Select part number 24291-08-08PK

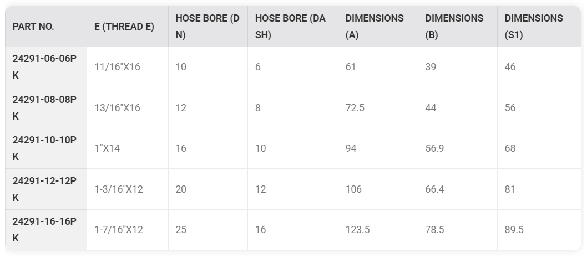(44, 108)
